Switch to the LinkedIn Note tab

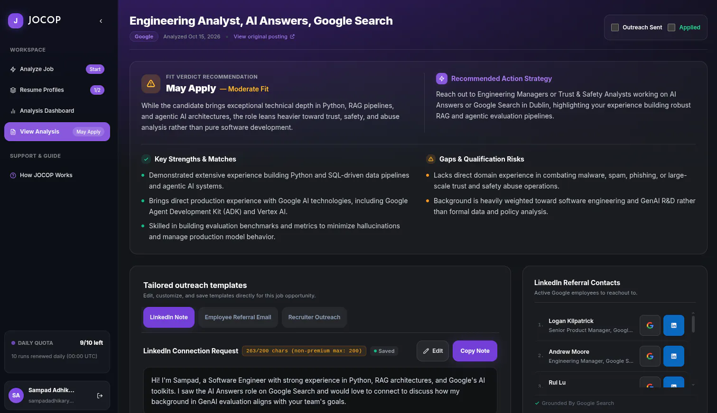169,317
